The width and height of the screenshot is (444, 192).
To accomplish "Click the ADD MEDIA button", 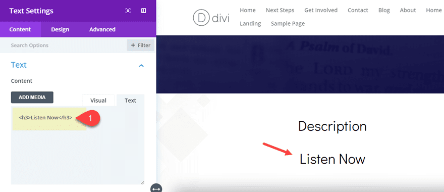I will pos(32,98).
